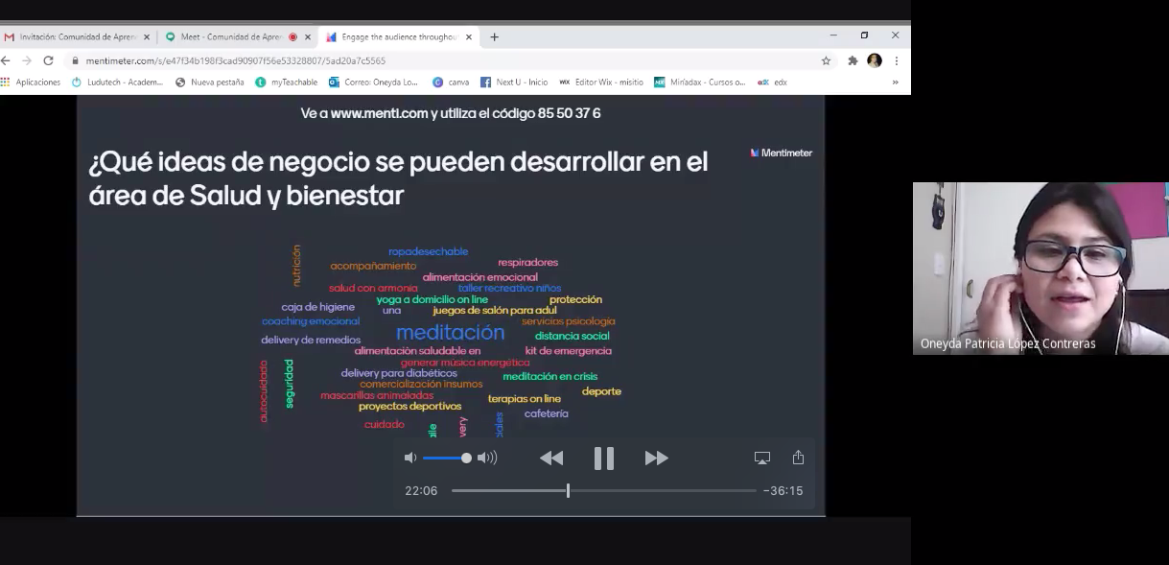Image resolution: width=1169 pixels, height=565 pixels.
Task: Open the Chrome extensions puzzle icon
Action: point(852,60)
